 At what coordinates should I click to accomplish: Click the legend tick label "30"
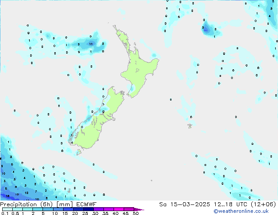[96, 213]
